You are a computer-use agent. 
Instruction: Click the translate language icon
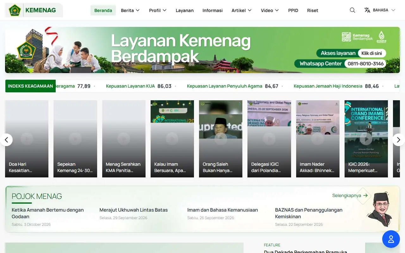367,10
